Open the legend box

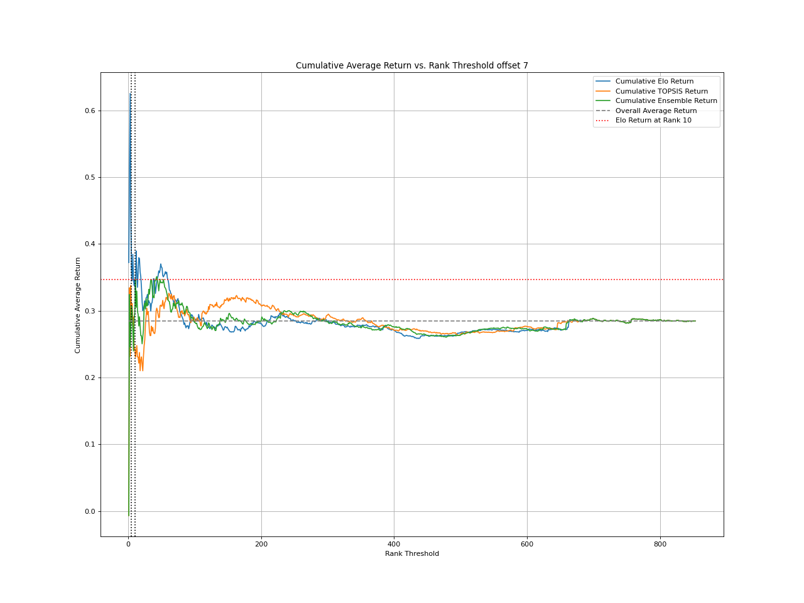pos(656,100)
